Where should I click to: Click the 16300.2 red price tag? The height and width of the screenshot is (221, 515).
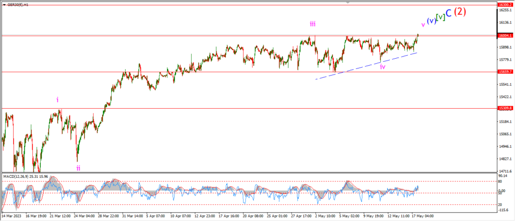pos(505,5)
